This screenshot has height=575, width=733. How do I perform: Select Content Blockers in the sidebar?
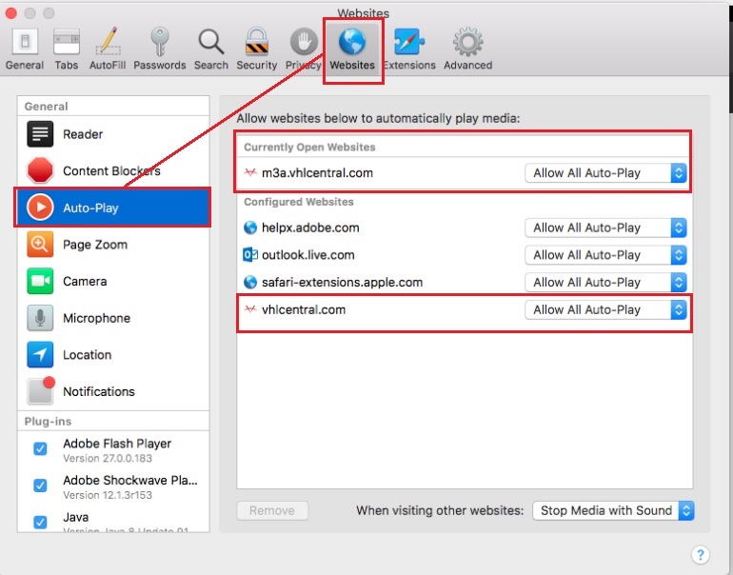[113, 170]
